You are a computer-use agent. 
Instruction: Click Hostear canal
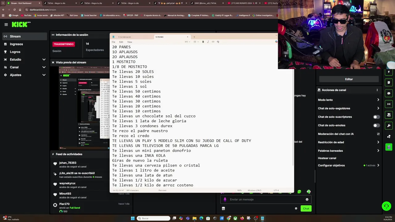click(327, 158)
